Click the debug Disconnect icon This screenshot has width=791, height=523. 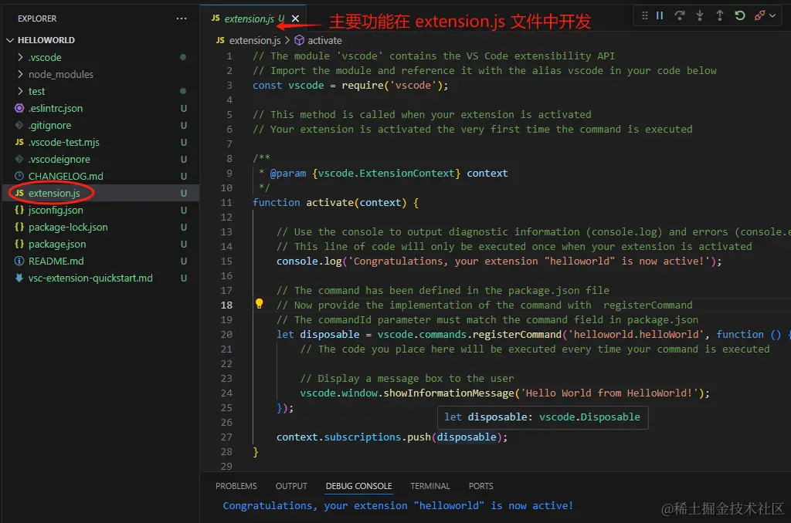[x=759, y=15]
